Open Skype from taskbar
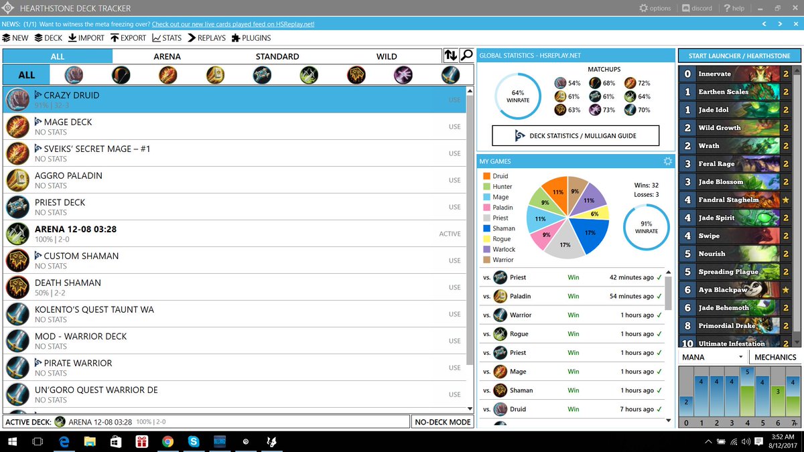804x452 pixels. pyautogui.click(x=194, y=441)
